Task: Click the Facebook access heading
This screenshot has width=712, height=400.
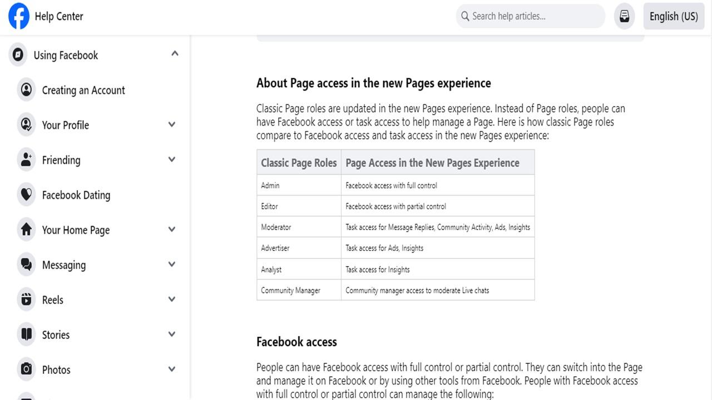Action: (x=296, y=342)
